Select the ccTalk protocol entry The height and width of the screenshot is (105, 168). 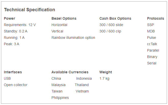tap(152, 44)
